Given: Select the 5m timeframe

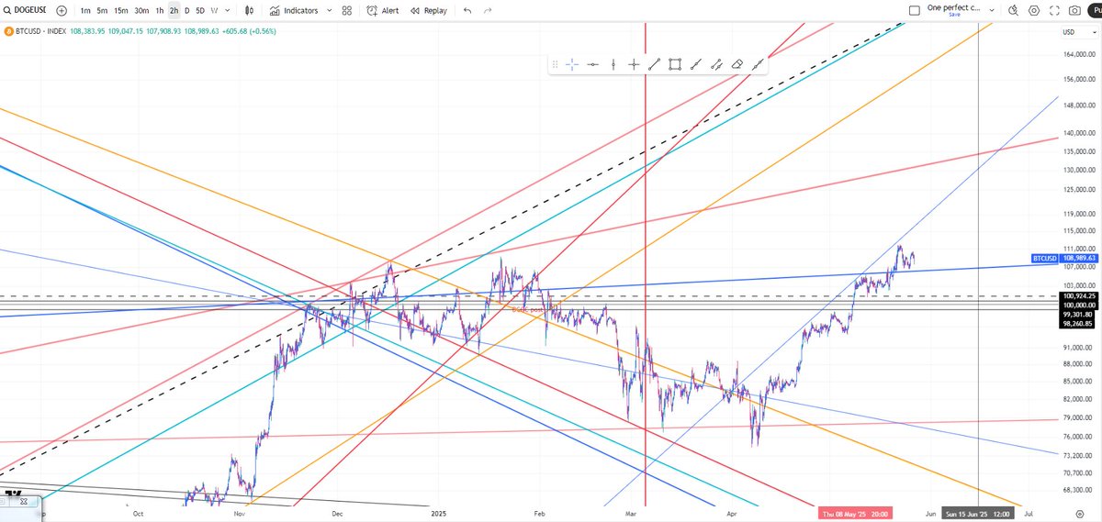Looking at the screenshot, I should tap(103, 10).
